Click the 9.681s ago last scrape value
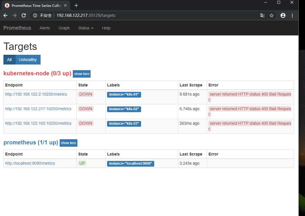 [x=189, y=94]
